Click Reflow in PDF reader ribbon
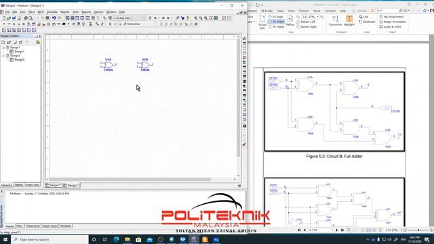The width and height of the screenshot is (434, 244). click(x=290, y=21)
